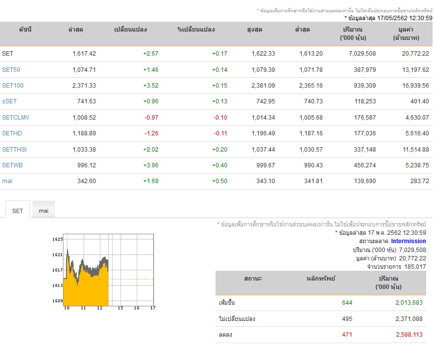
Task: Click the SET intraday chart image
Action: [x=103, y=272]
